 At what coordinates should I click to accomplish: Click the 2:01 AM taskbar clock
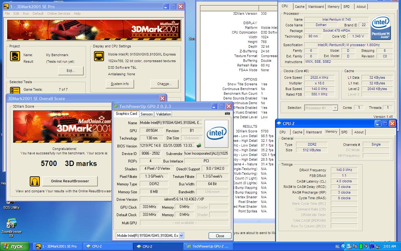coord(389,247)
